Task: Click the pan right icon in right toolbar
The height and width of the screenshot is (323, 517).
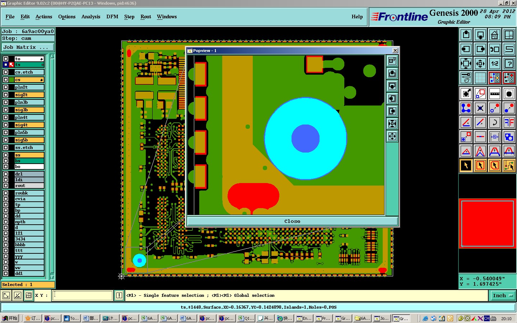Action: tap(480, 49)
